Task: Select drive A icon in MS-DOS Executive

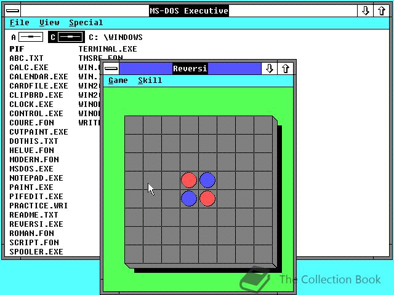Action: click(x=27, y=37)
